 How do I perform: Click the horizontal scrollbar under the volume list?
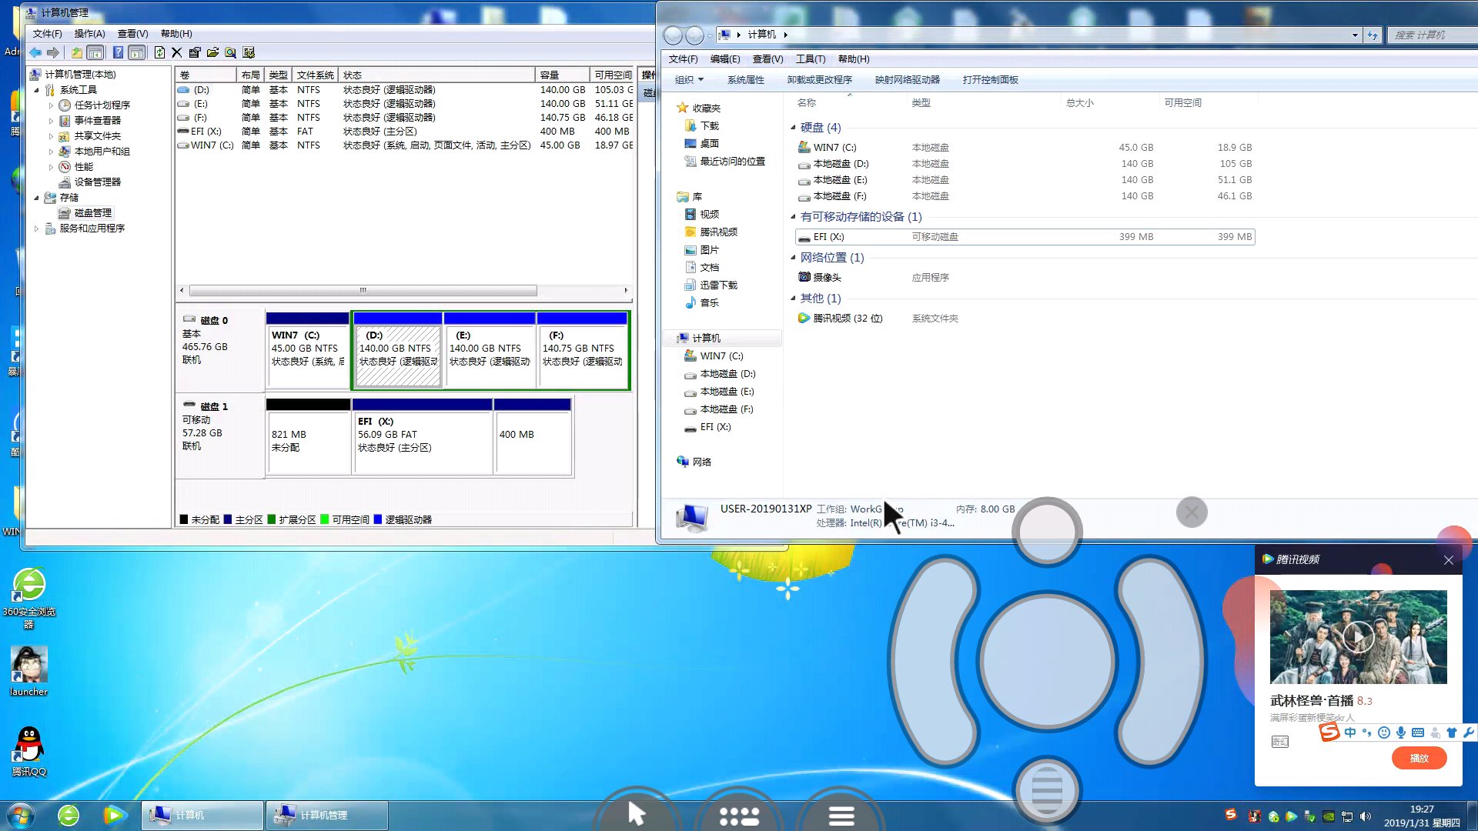coord(363,291)
